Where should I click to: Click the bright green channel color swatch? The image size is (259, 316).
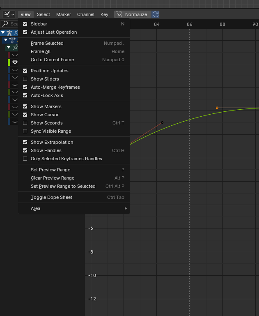click(x=9, y=62)
